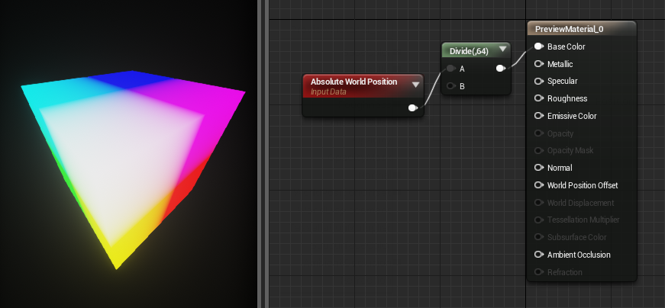Select the PreviewMaterial_0 node title
Screen dimensions: 665x308
569,29
